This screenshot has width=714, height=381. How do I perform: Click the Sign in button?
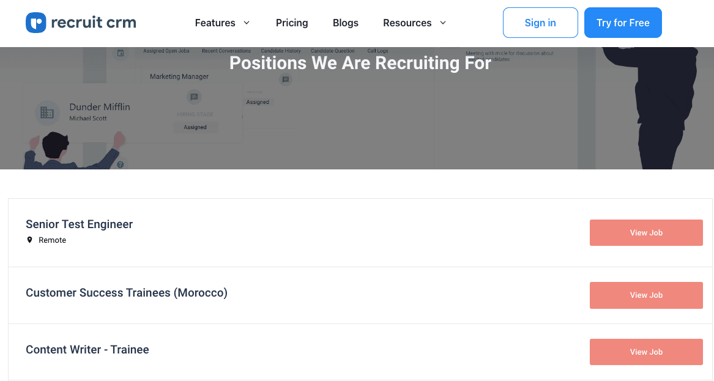(540, 23)
